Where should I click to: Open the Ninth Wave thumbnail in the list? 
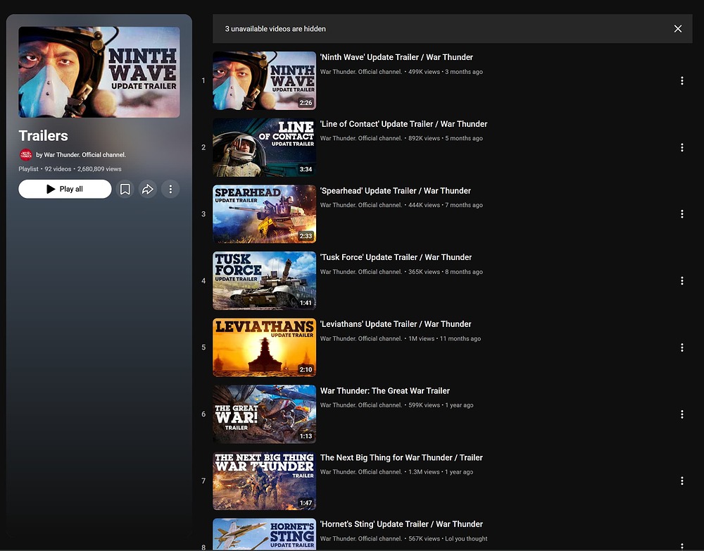tap(264, 80)
